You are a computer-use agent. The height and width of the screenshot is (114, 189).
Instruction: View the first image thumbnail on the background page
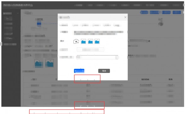(x=39, y=63)
